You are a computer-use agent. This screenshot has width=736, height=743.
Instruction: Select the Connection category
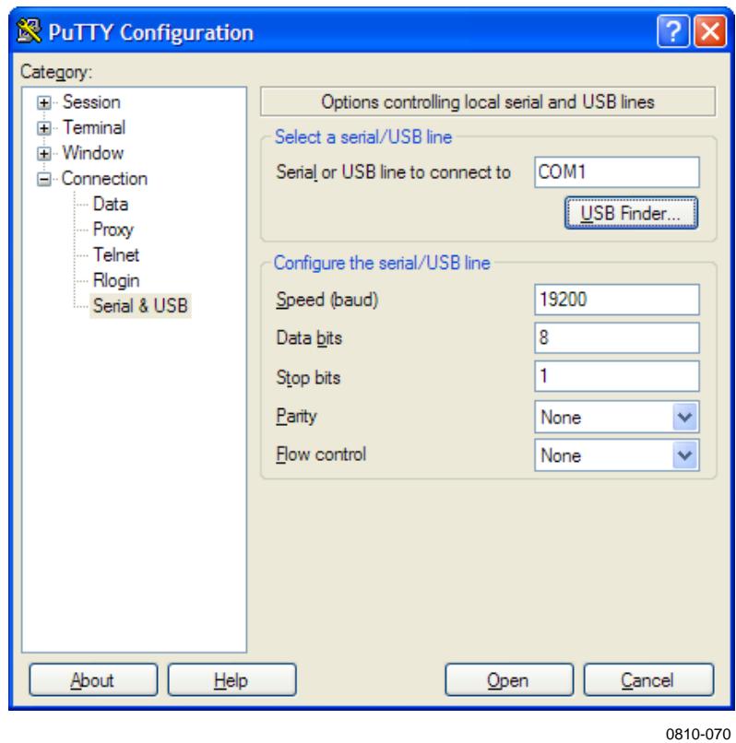104,179
